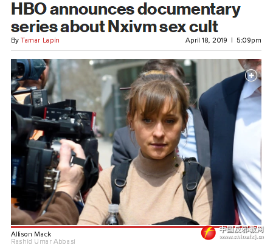Screen dimensions: 273x248
Task: Click the word By before the author name
Action: point(15,41)
